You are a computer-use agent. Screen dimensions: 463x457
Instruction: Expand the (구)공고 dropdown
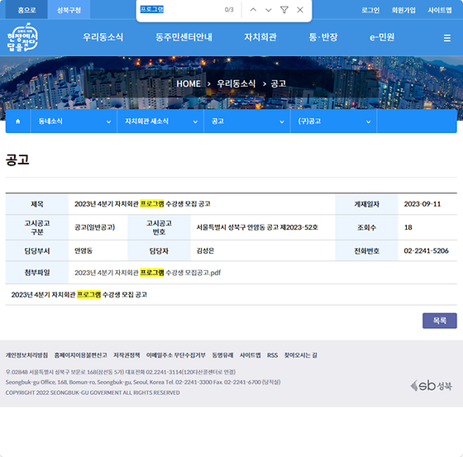click(x=334, y=121)
